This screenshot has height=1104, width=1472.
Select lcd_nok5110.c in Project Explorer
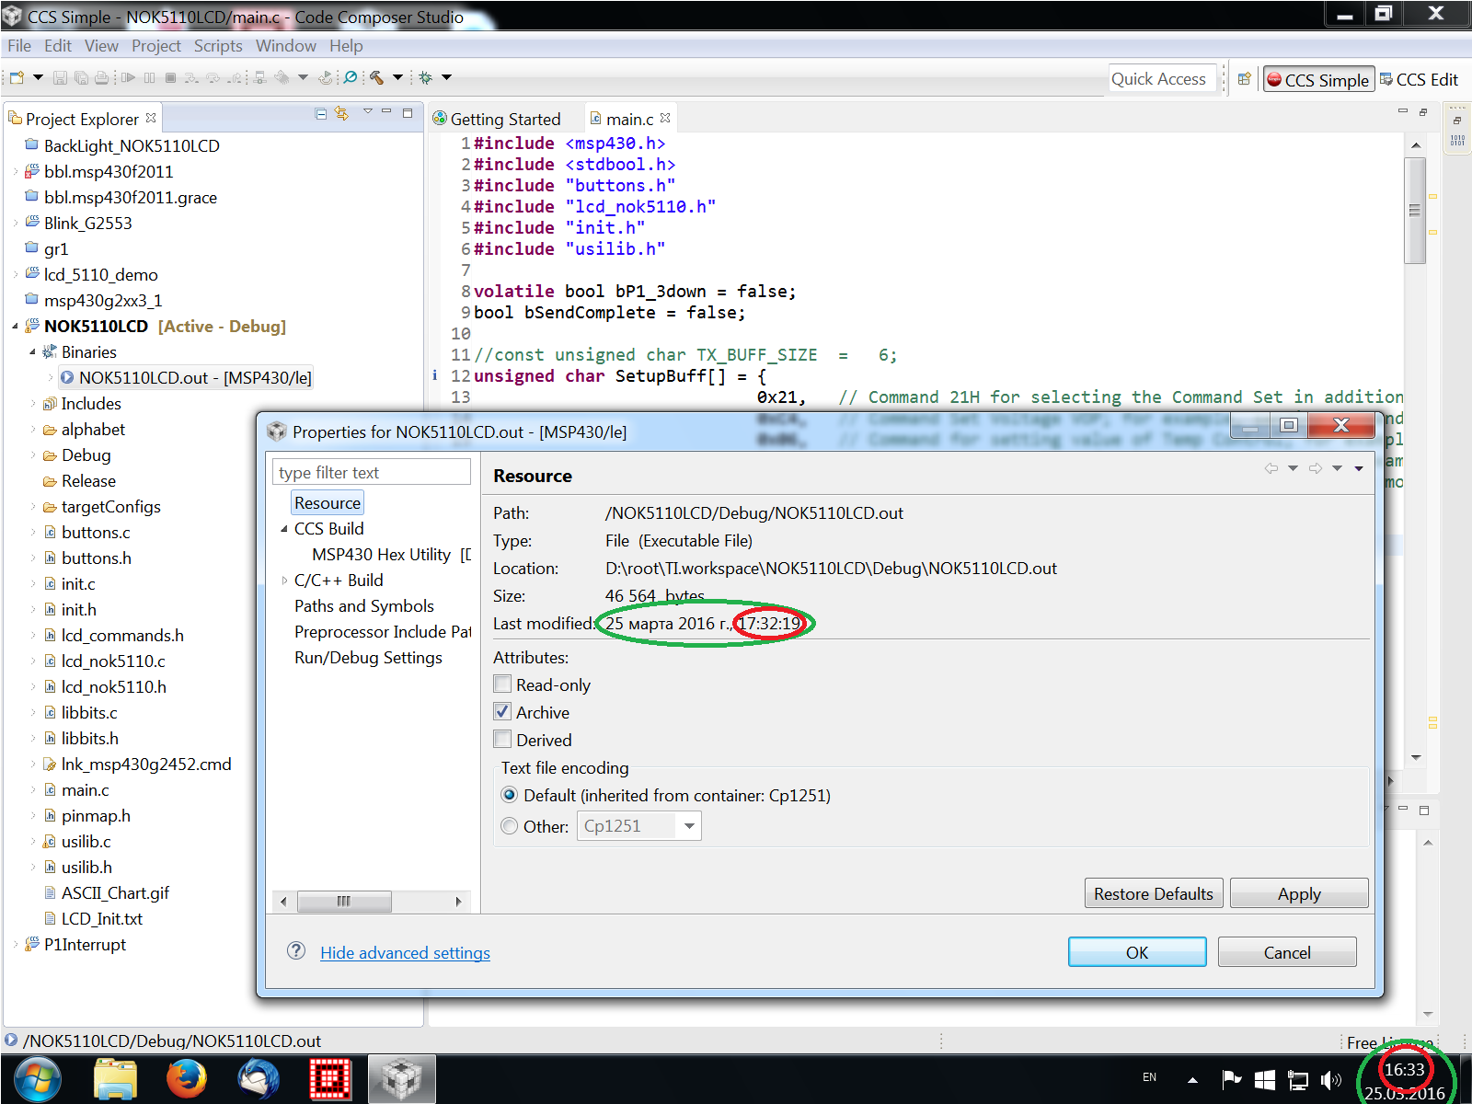click(113, 661)
